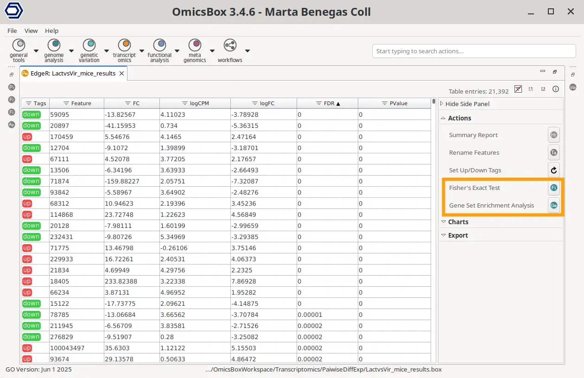Image resolution: width=584 pixels, height=378 pixels.
Task: Close the EdgeR LactvsVir_mice_results tab
Action: [122, 73]
